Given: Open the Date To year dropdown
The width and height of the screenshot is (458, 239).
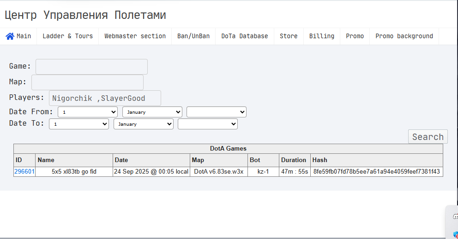Looking at the screenshot, I should click(x=208, y=124).
